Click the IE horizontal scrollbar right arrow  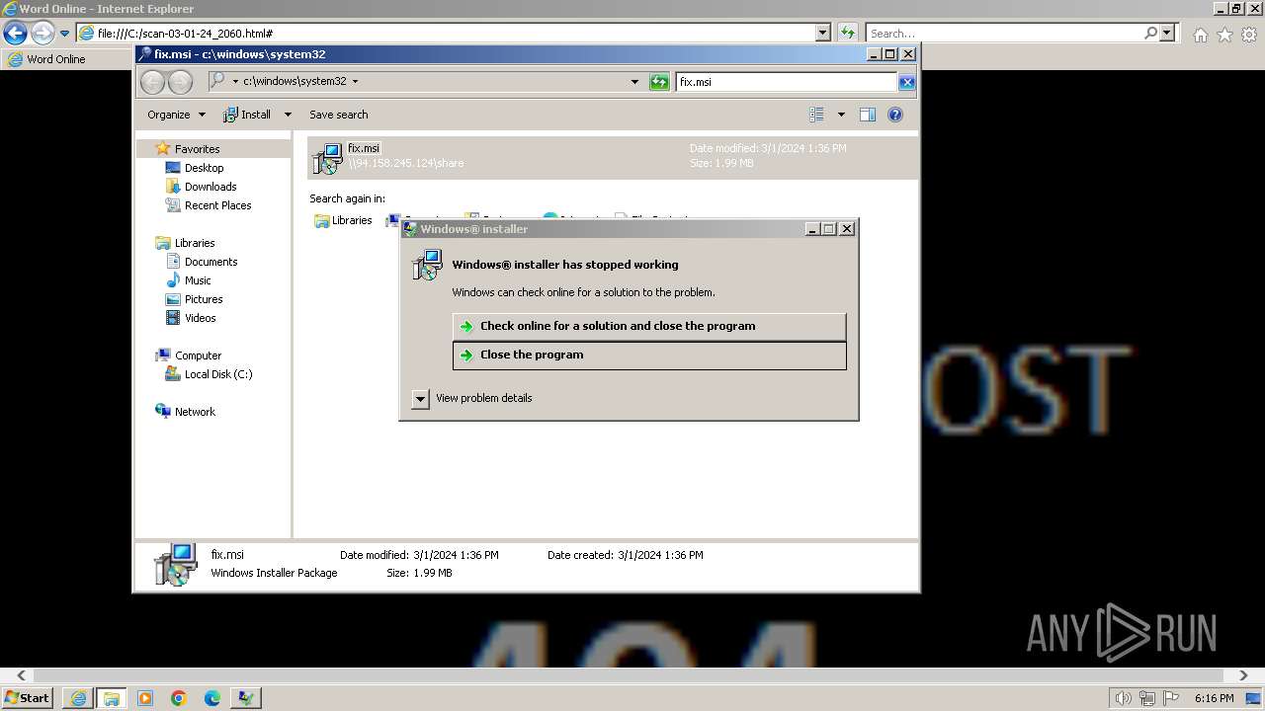(x=1243, y=675)
